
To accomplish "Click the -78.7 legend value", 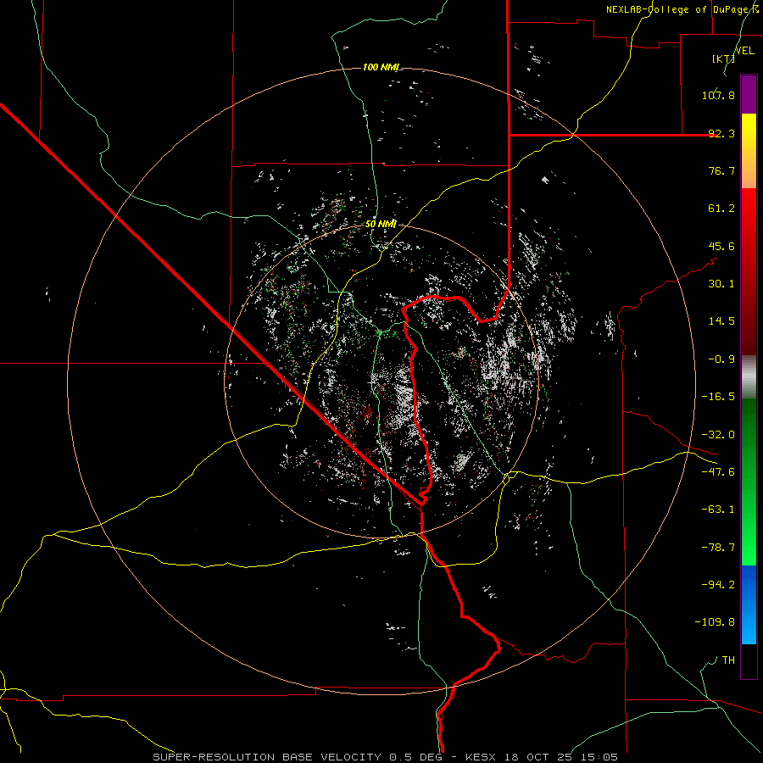I will click(718, 548).
